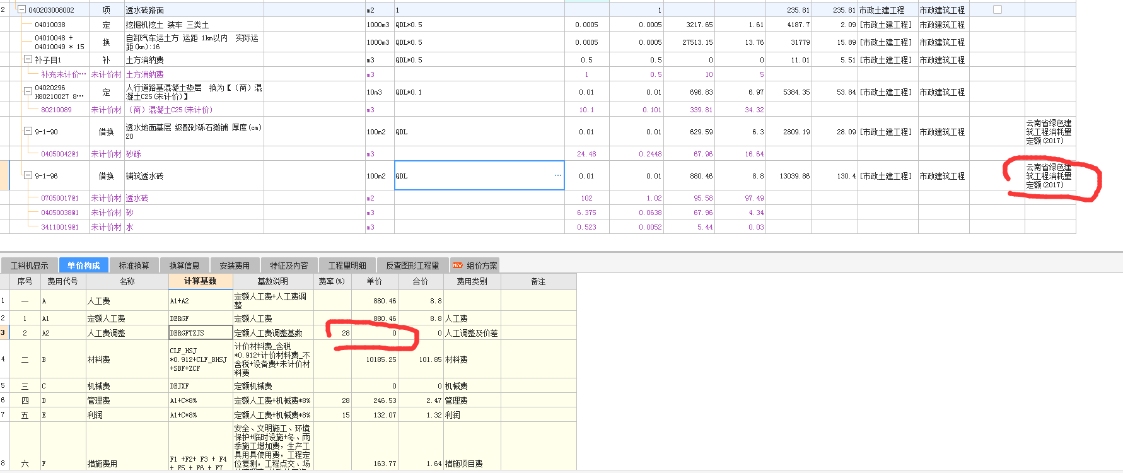Click the 基数说明 column header
The height and width of the screenshot is (473, 1123).
pyautogui.click(x=273, y=281)
